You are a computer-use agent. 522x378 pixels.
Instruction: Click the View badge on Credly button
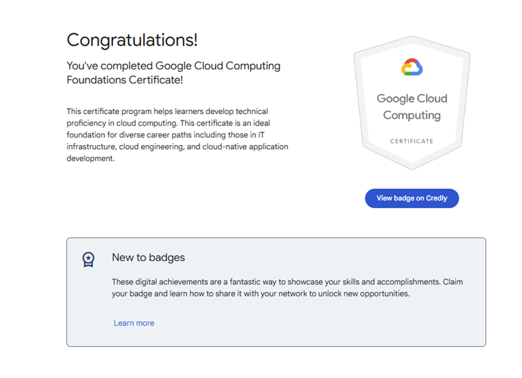412,198
